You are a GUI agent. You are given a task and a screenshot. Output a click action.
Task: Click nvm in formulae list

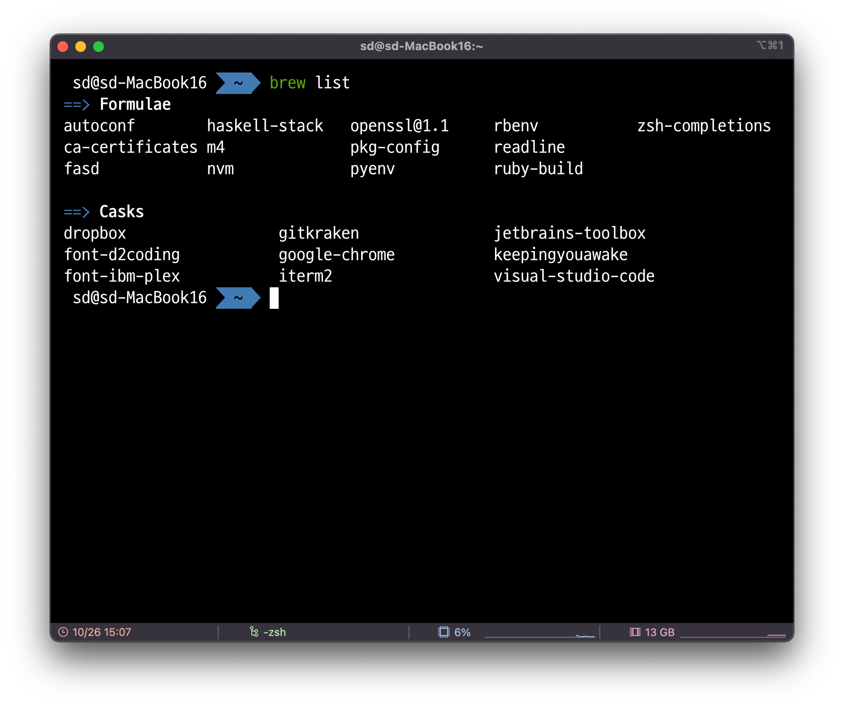[x=220, y=169]
